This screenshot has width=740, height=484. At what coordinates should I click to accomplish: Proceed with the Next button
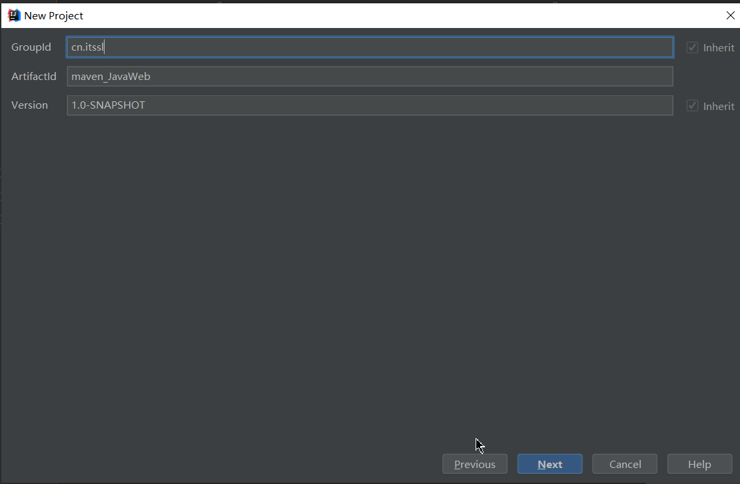(x=550, y=464)
